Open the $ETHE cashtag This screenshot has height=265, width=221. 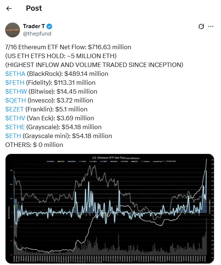tap(15, 127)
